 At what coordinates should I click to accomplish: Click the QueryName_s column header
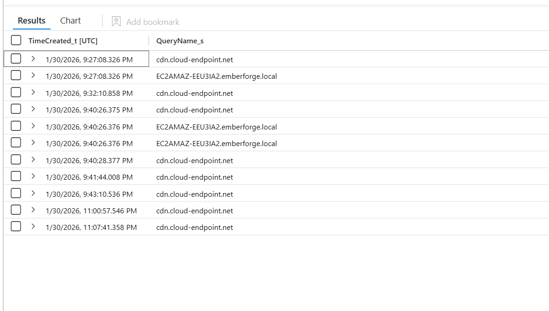180,41
